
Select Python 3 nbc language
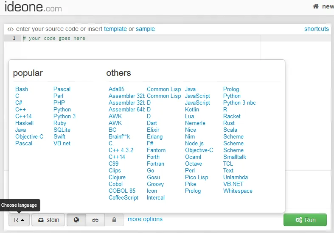[x=239, y=103]
